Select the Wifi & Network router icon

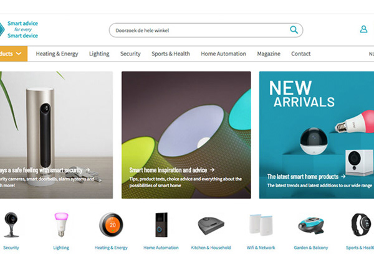click(261, 225)
